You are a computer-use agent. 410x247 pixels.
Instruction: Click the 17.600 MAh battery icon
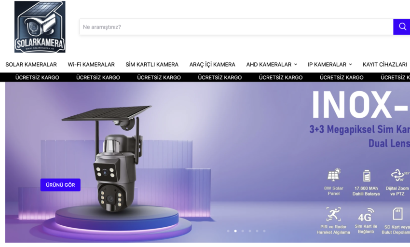(367, 176)
